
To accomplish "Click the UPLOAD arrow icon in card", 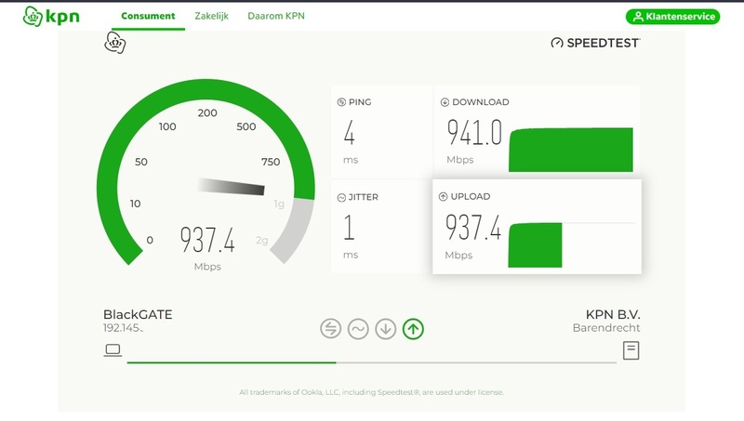I will [x=444, y=196].
